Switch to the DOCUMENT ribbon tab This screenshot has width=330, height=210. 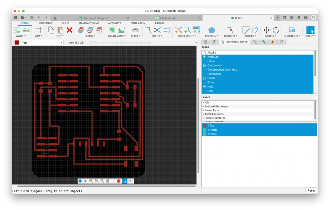tap(46, 23)
